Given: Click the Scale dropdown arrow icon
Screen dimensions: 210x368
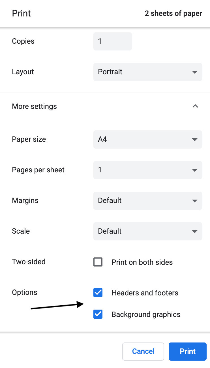Looking at the screenshot, I should [194, 231].
